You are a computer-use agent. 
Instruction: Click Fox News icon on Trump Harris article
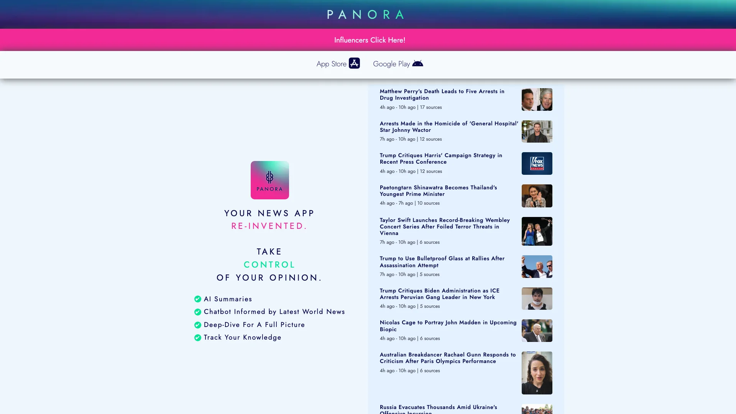(537, 163)
